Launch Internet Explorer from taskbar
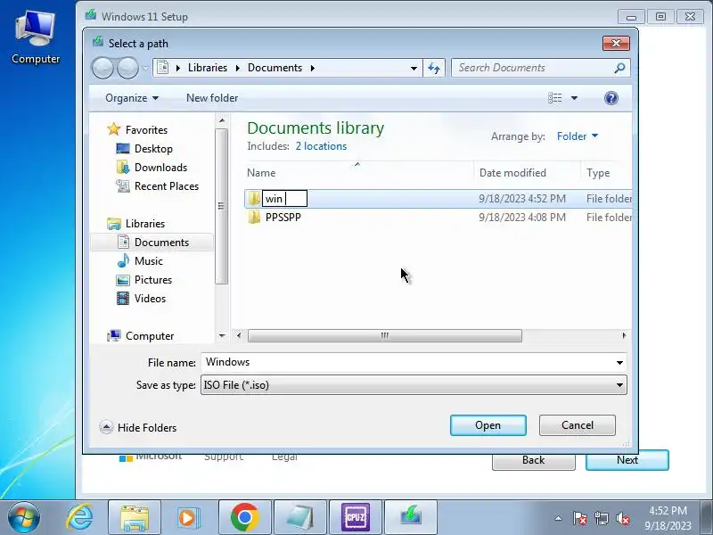 point(79,517)
